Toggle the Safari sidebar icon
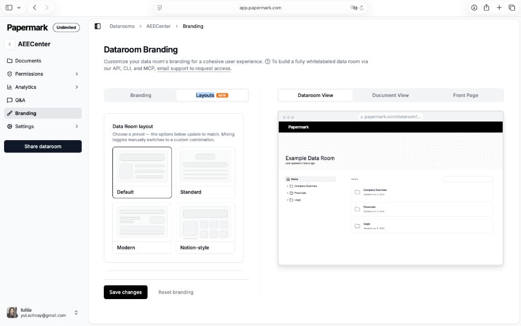 [9, 8]
